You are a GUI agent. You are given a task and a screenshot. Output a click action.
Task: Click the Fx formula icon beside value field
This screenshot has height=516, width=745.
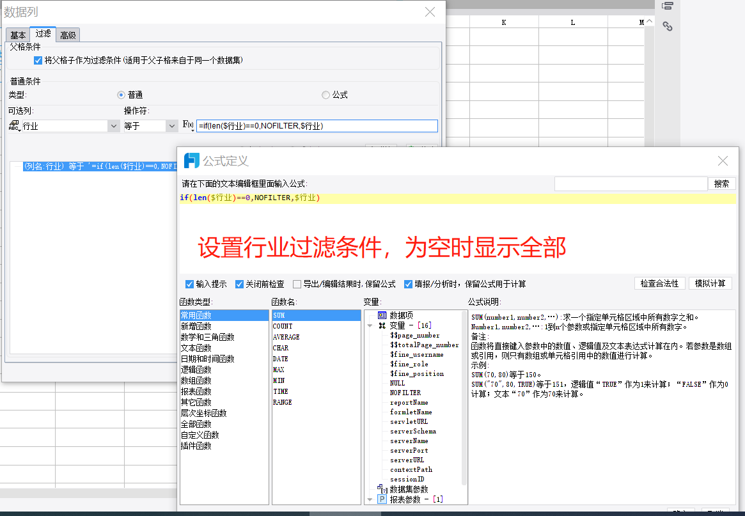[188, 125]
